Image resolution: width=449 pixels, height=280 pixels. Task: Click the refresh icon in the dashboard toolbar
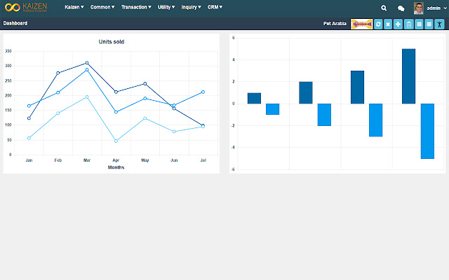378,24
